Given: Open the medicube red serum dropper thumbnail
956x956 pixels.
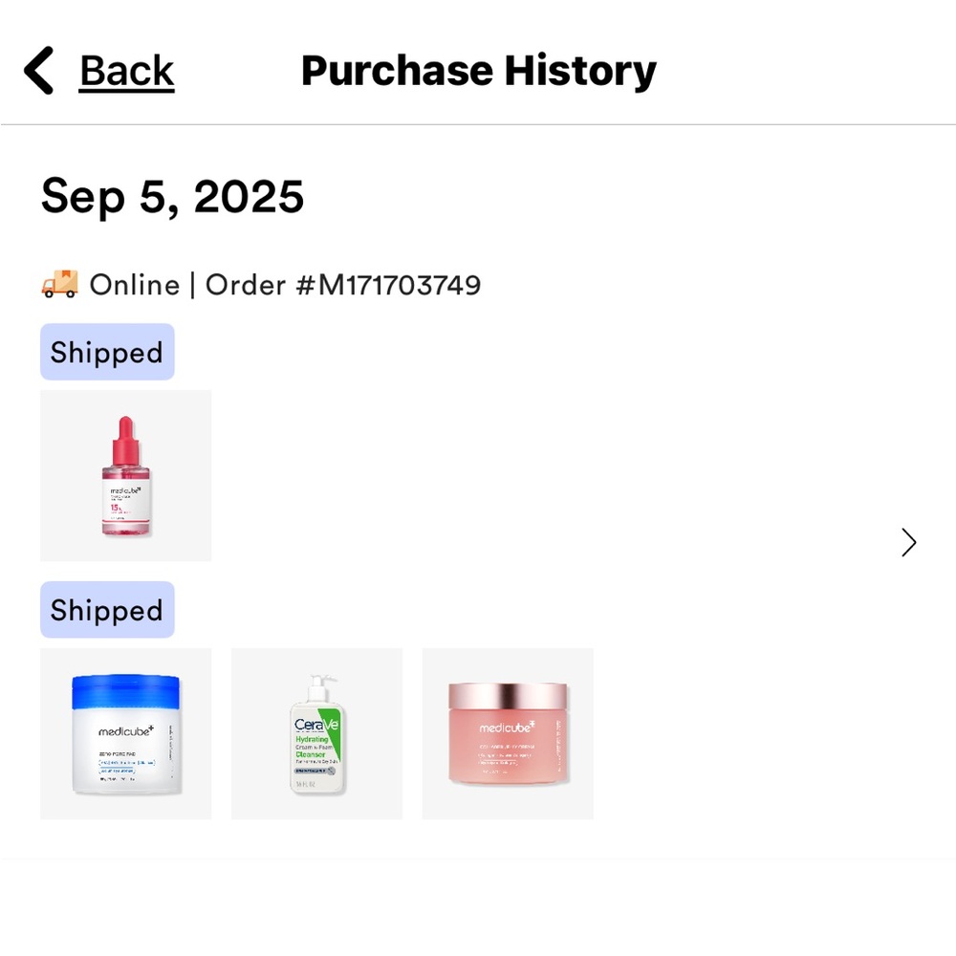Looking at the screenshot, I should click(x=125, y=475).
